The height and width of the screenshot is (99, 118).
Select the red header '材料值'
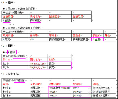pos(77,84)
